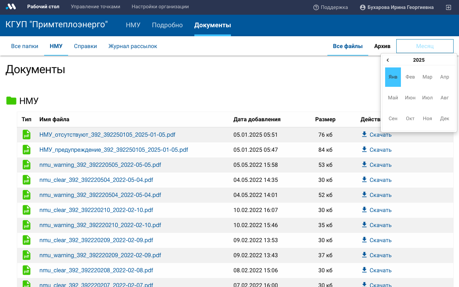Open the Справки sub-tab

[x=85, y=46]
